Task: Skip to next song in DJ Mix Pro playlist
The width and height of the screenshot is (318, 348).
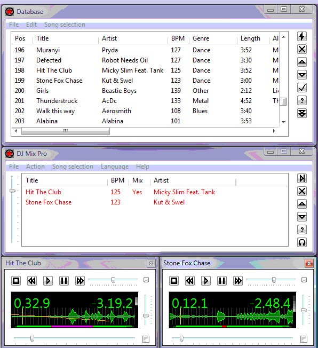Action: click(x=302, y=178)
